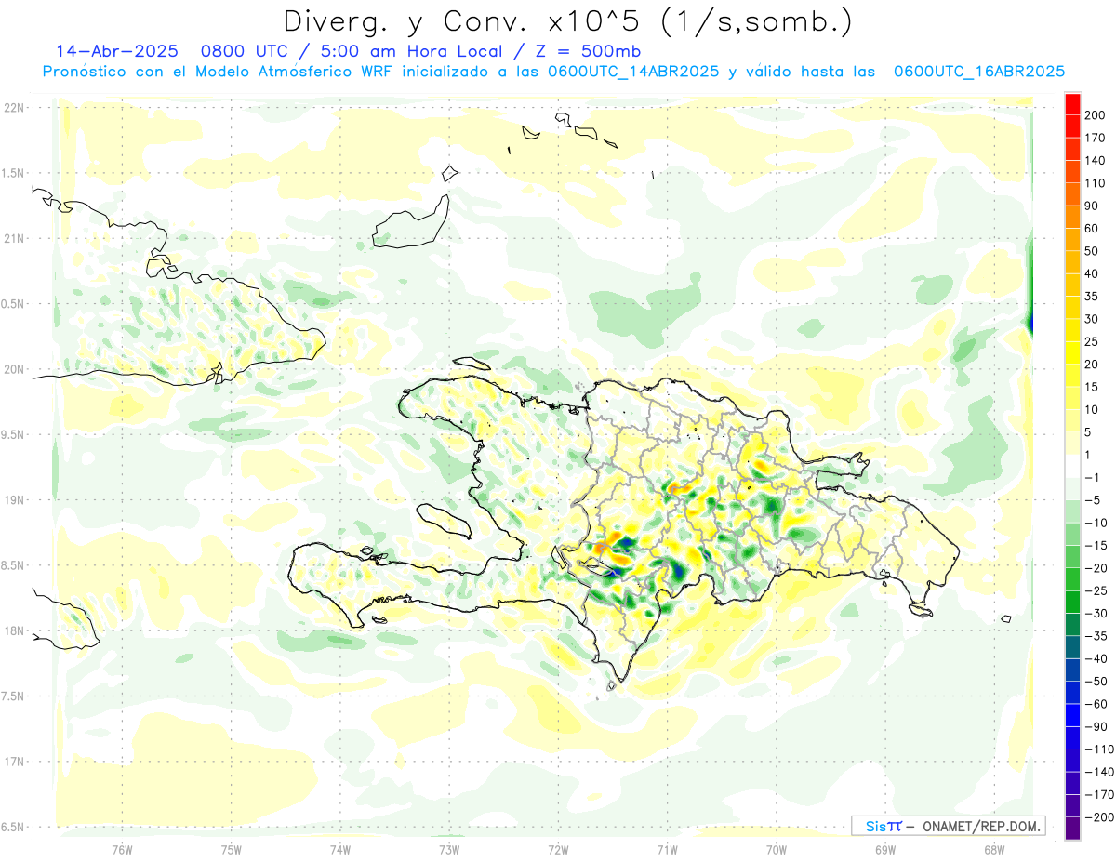Click the top red colorbar segment above 200
Viewport: 1116px width, 862px height.
(x=1072, y=103)
